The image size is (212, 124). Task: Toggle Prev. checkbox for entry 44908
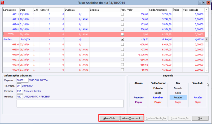coord(122,49)
